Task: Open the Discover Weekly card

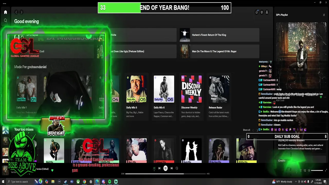Action: (191, 97)
